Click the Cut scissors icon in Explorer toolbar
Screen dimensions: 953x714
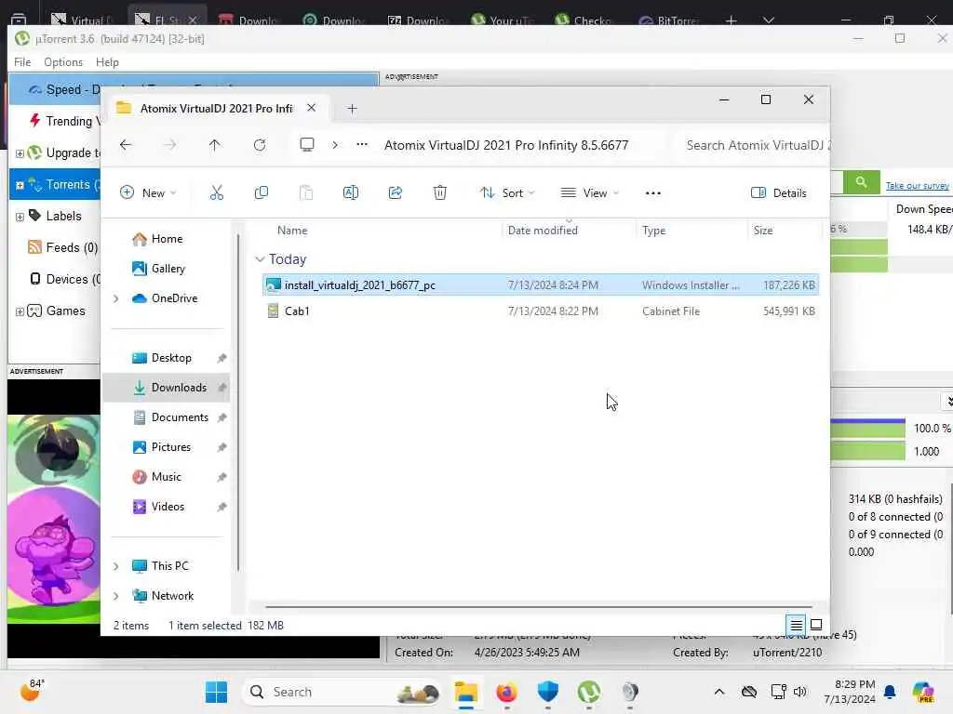(216, 193)
